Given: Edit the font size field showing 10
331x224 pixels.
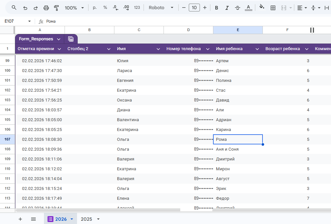Looking at the screenshot, I should tap(194, 8).
